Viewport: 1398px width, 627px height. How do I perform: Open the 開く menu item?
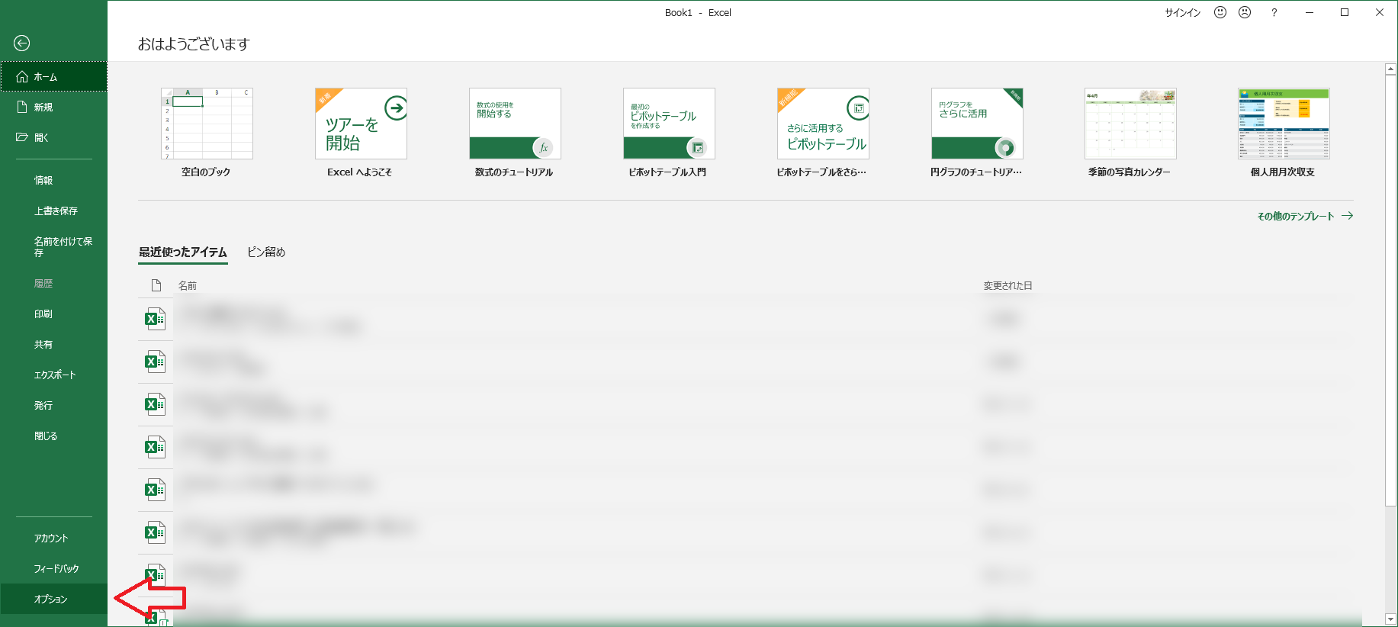coord(53,137)
